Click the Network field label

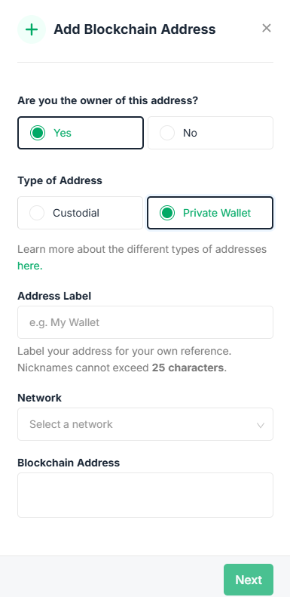click(x=39, y=398)
